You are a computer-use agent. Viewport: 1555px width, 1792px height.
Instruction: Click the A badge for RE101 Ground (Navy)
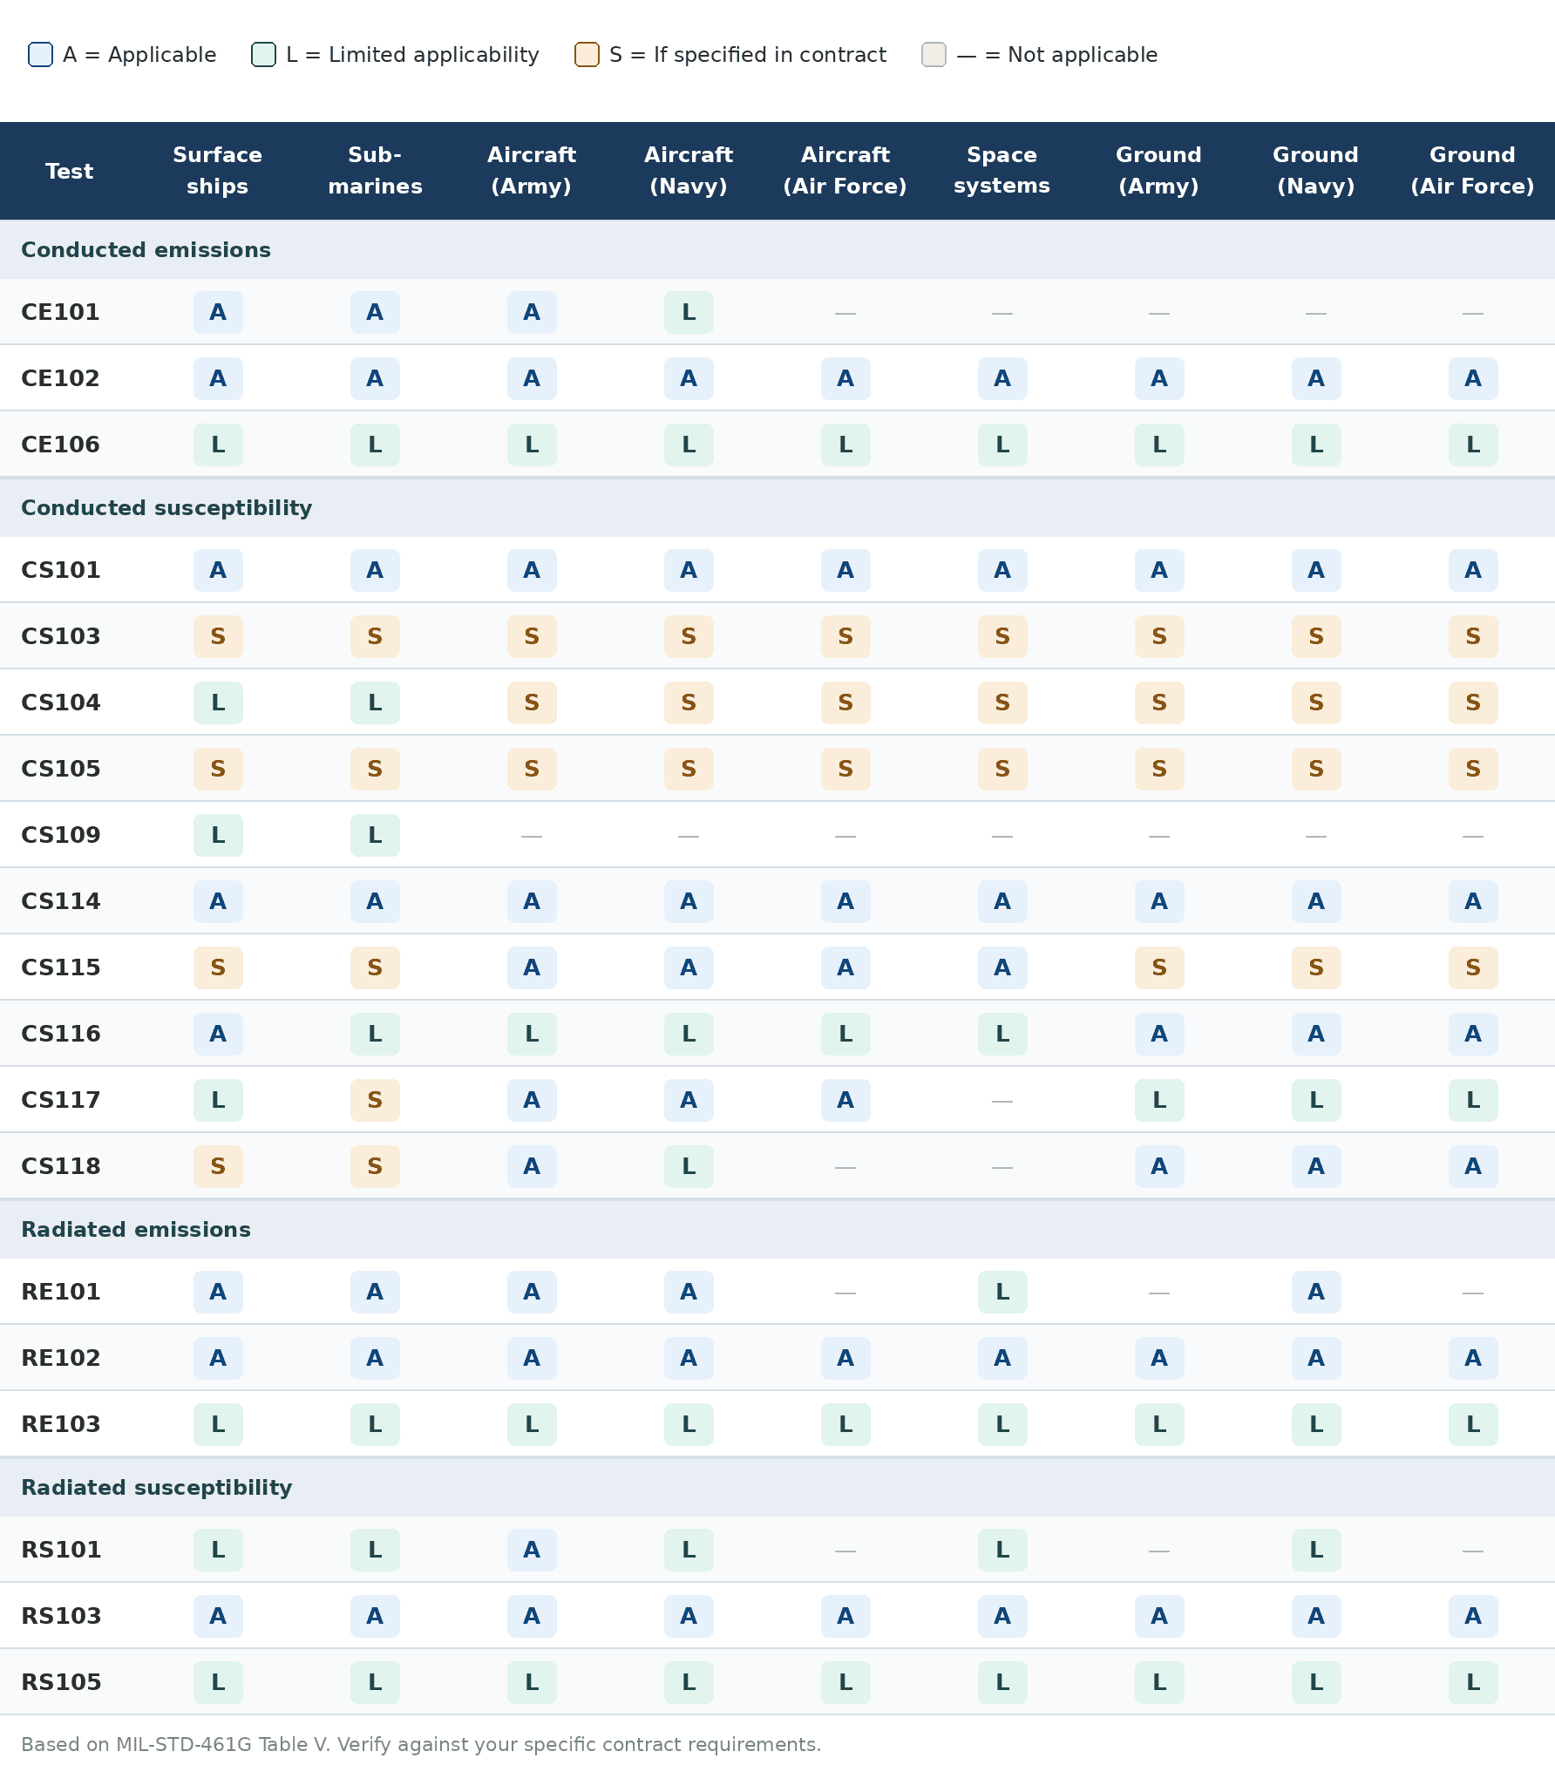coord(1316,1292)
